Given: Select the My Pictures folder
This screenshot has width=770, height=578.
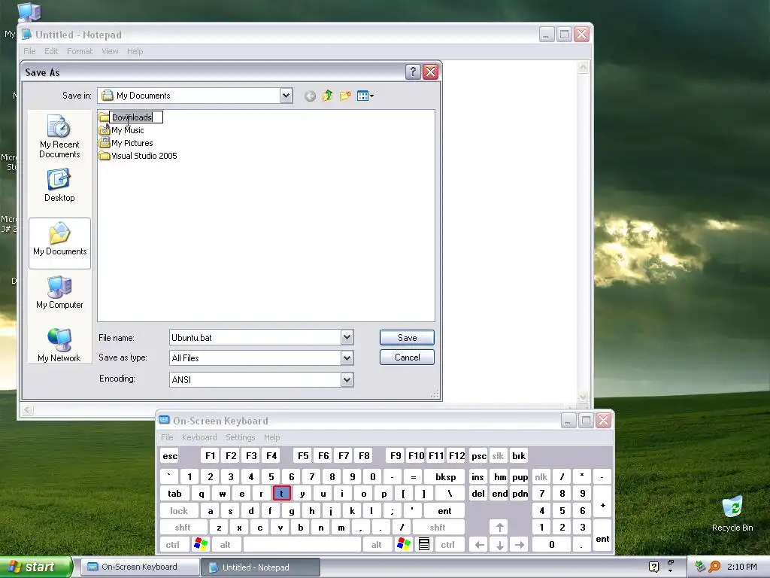Looking at the screenshot, I should tap(126, 143).
